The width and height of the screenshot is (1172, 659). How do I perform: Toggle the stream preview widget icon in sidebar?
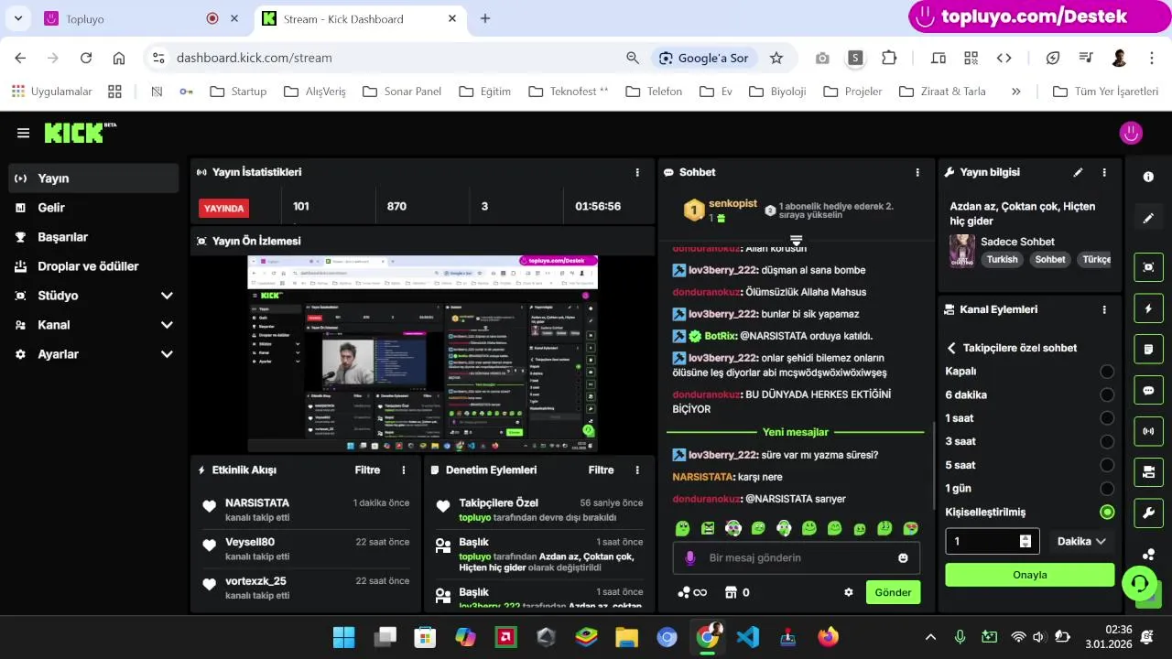(1148, 266)
